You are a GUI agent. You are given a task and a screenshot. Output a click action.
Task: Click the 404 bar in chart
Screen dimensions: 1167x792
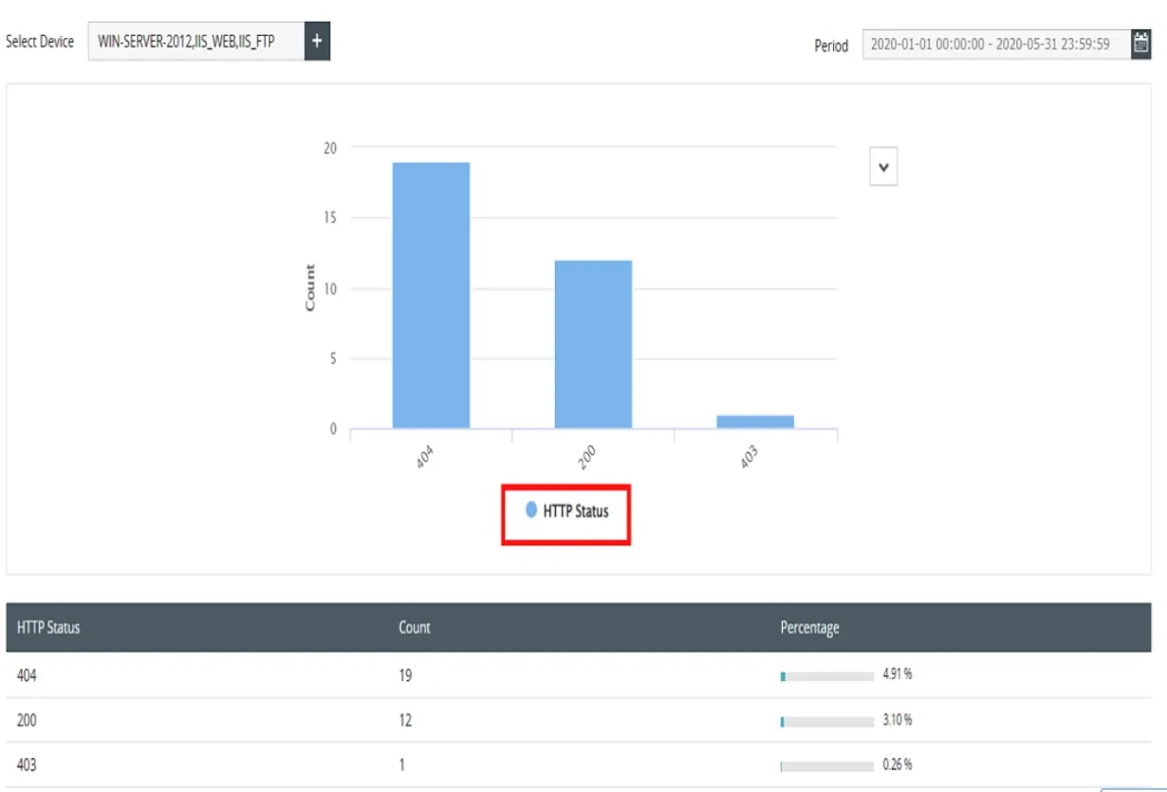431,295
